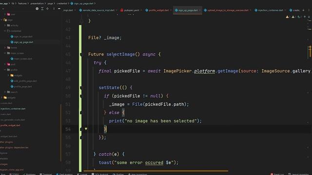Click the yellow lightbulb quick-fix icon

pos(86,129)
